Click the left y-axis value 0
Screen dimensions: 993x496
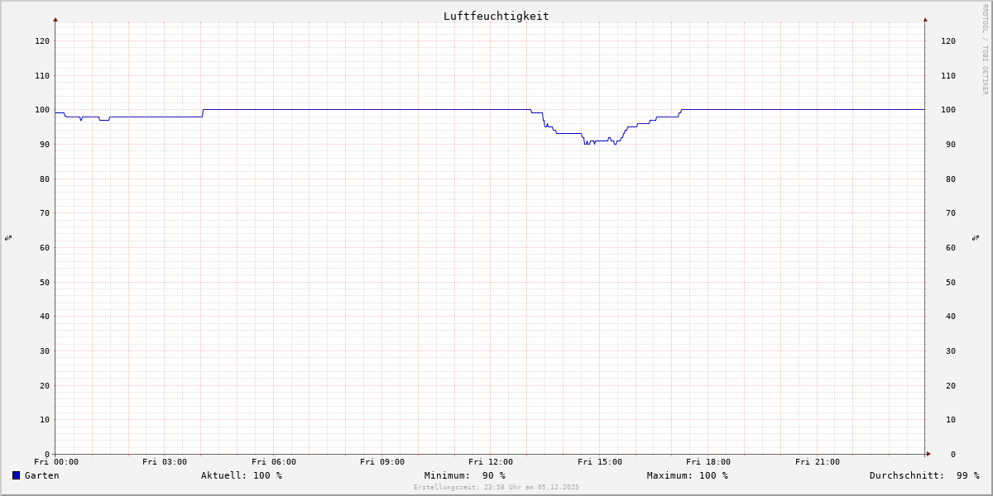[x=47, y=454]
